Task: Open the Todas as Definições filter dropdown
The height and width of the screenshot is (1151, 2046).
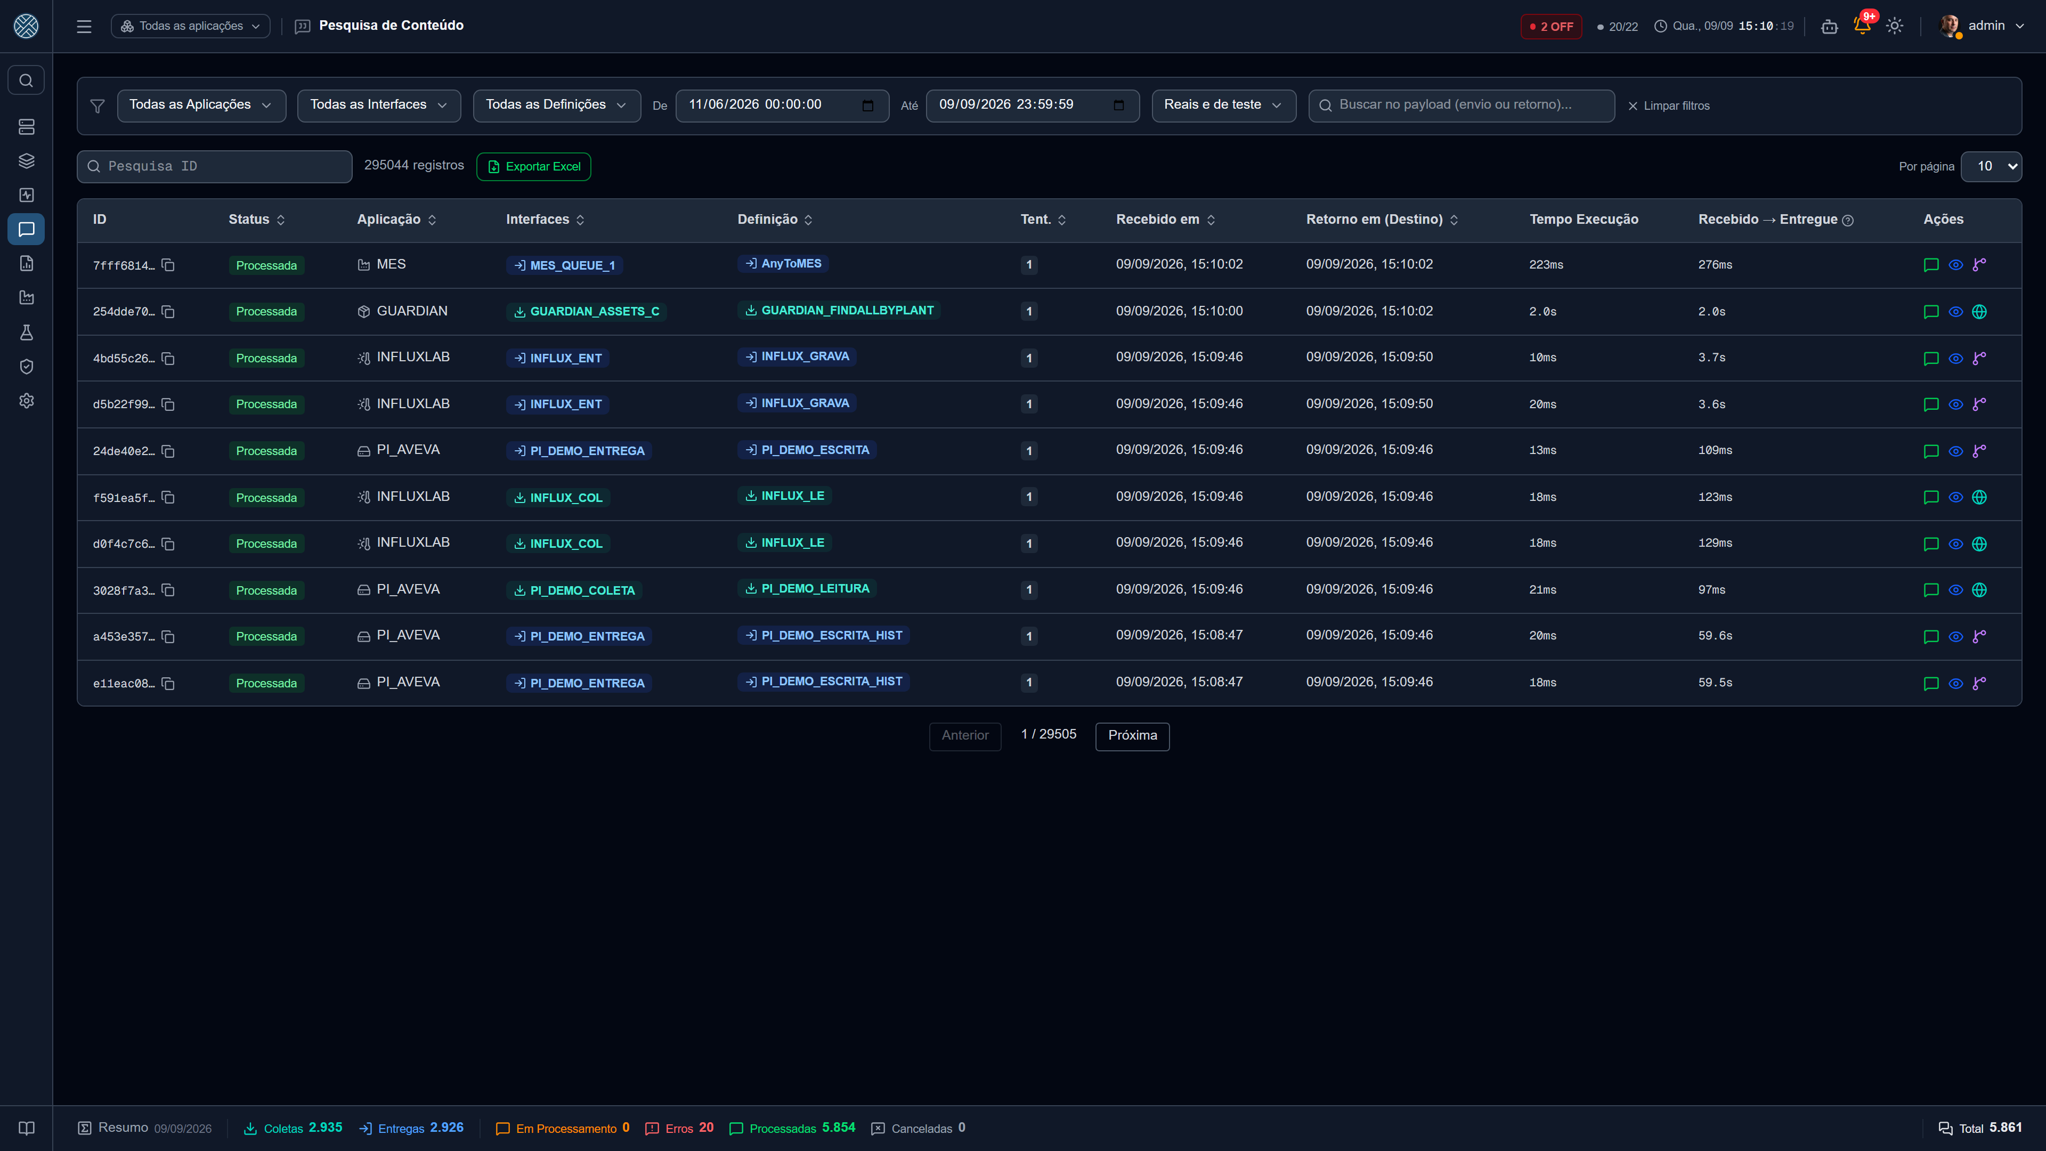Action: pyautogui.click(x=557, y=105)
